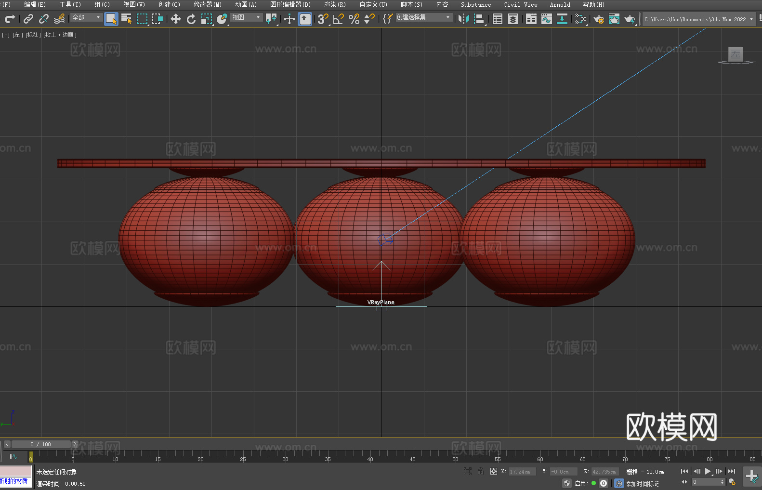Screen dimensions: 762x490
Task: Open the Curve Editor
Action: pyautogui.click(x=547, y=19)
